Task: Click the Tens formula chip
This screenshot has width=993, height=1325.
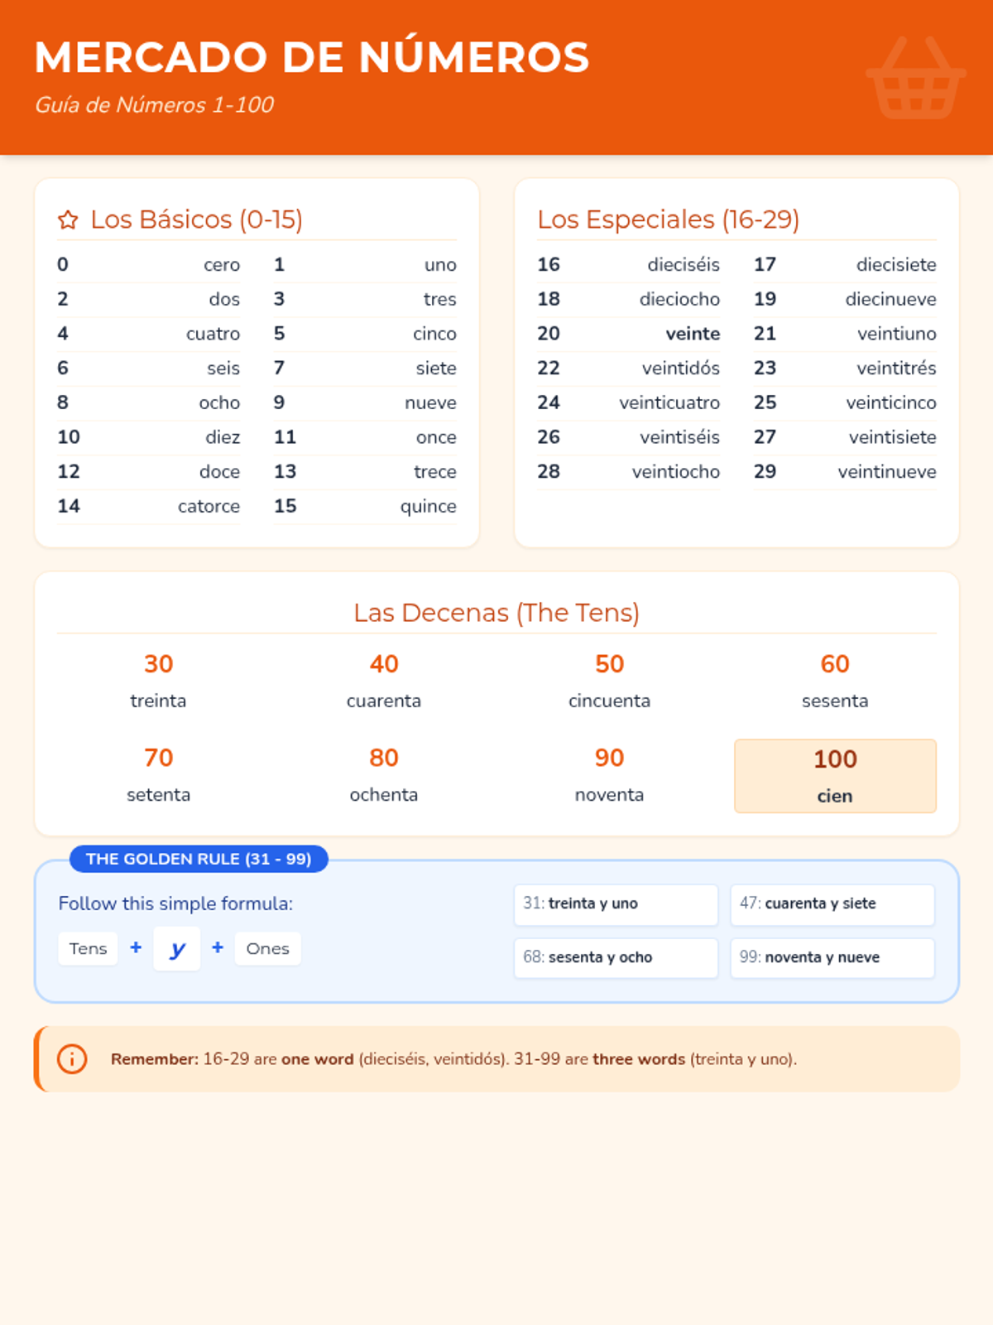Action: 89,948
